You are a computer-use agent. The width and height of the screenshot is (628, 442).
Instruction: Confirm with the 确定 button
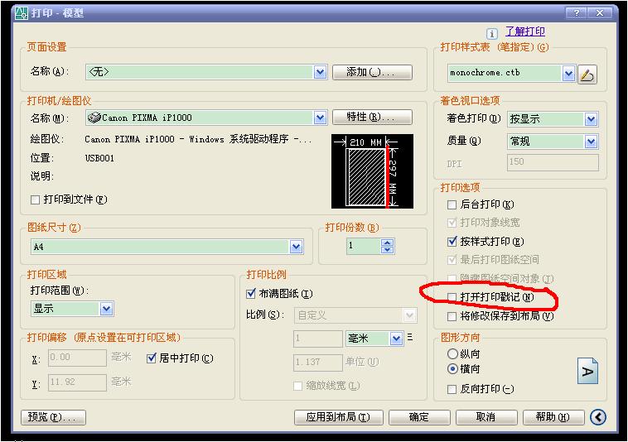pos(419,418)
